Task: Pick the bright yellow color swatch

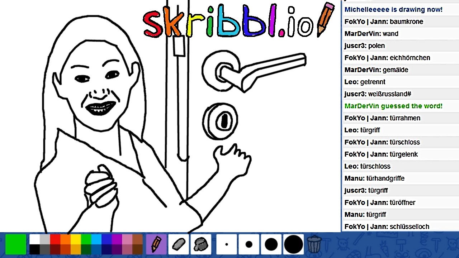Action: pos(76,239)
